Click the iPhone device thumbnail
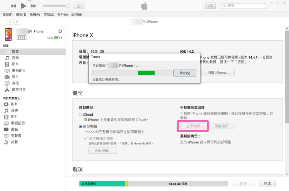Image resolution: width=289 pixels, height=191 pixels. 8,34
